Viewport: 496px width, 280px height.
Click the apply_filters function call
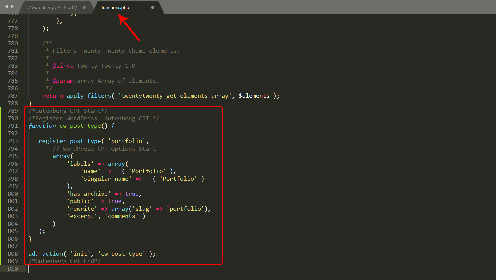click(x=88, y=96)
